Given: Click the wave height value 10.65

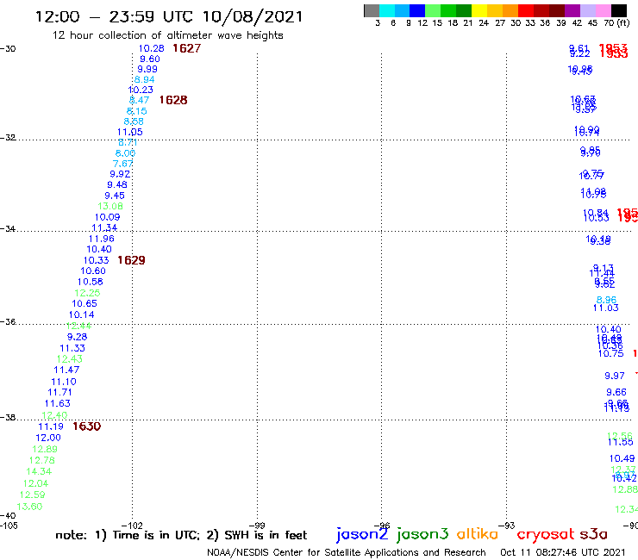Looking at the screenshot, I should [84, 304].
